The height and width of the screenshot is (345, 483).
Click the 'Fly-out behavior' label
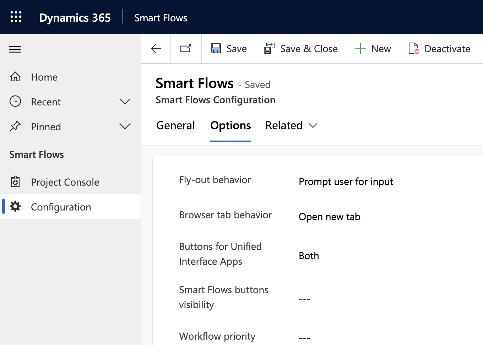pos(215,180)
